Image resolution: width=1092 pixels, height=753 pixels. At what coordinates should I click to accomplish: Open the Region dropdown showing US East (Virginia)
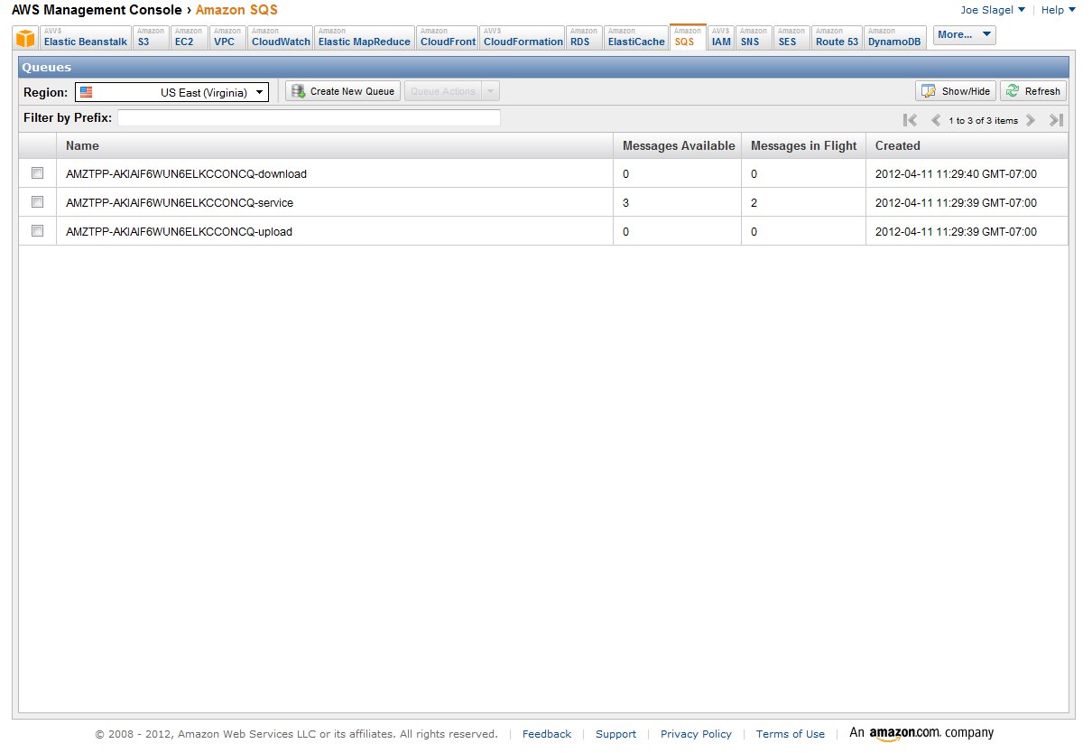pos(171,92)
